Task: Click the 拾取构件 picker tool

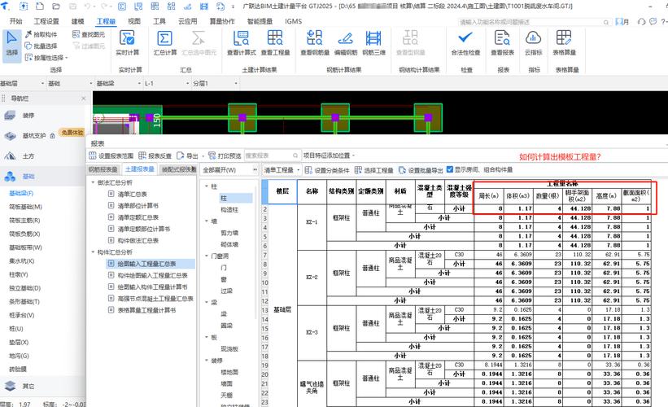Action: pos(41,34)
